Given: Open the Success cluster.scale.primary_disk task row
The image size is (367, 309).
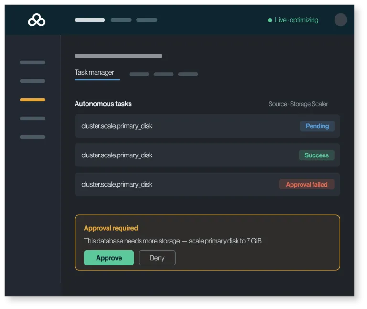Looking at the screenshot, I should click(x=207, y=155).
